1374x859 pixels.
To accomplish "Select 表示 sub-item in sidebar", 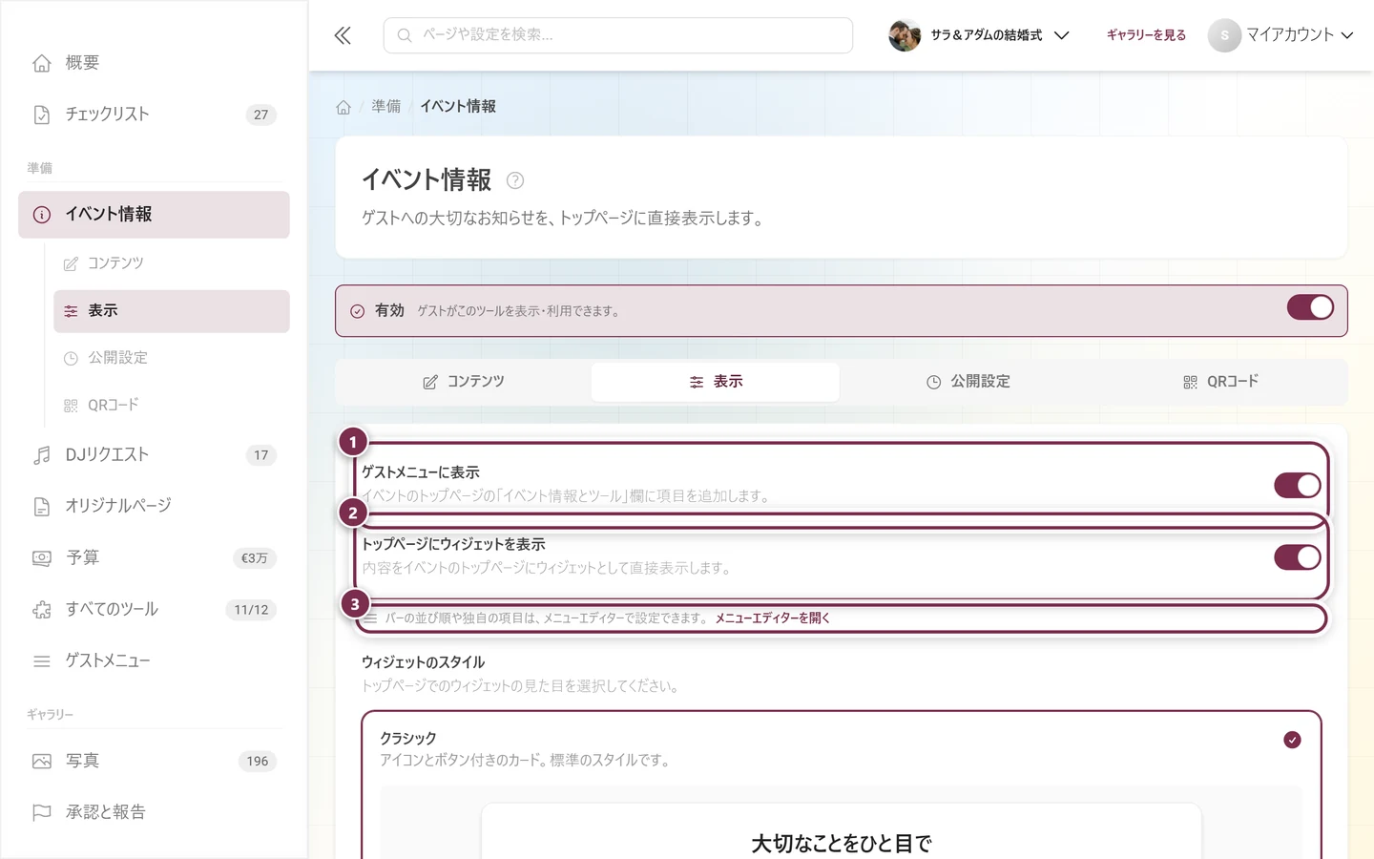I will coord(172,311).
